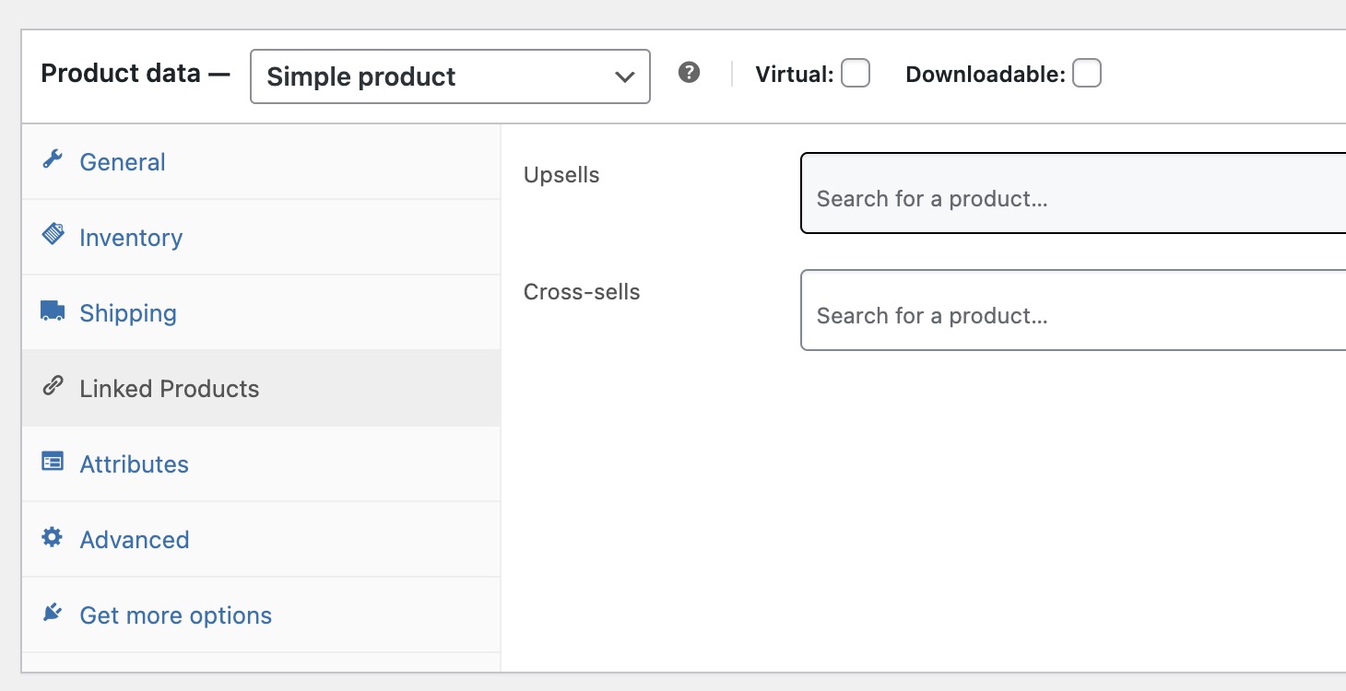Go to the Shipping tab
Viewport: 1346px width, 691px height.
[128, 313]
